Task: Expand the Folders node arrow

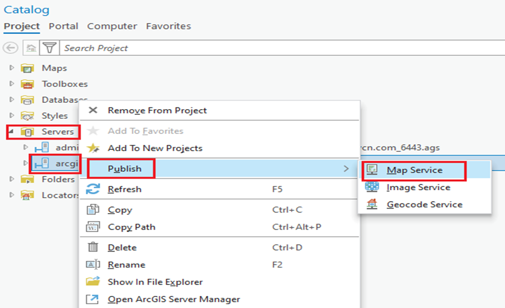Action: [12, 179]
